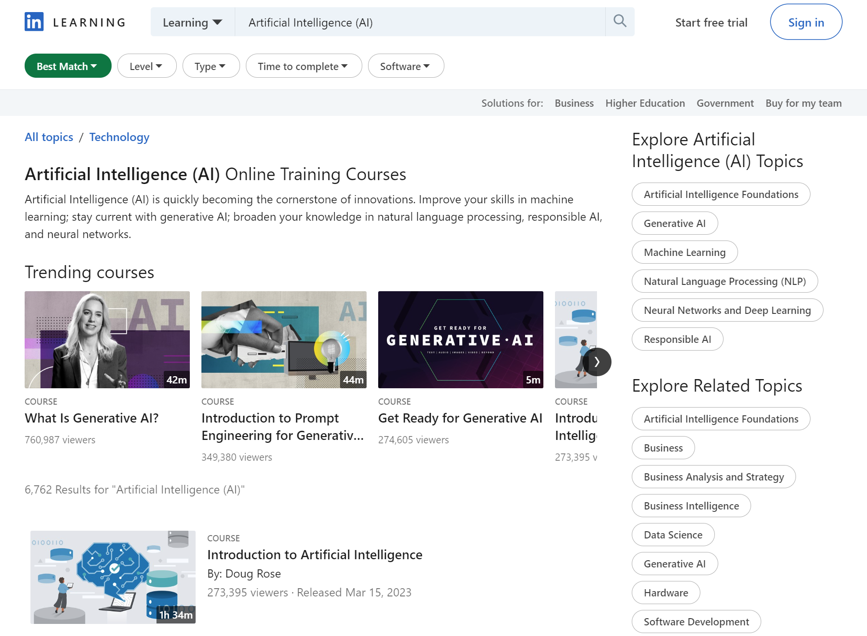This screenshot has height=636, width=867.
Task: Select Business Intelligence related topic
Action: [691, 506]
